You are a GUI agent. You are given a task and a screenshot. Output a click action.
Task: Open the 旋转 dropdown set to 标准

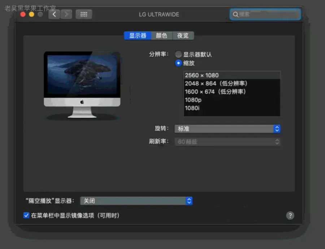pyautogui.click(x=227, y=129)
